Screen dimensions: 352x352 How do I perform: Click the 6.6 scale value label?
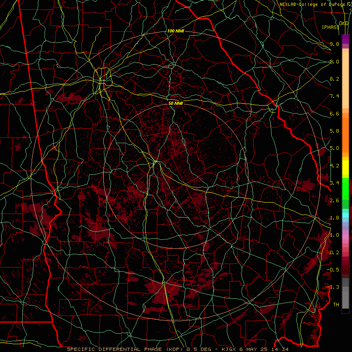334,113
